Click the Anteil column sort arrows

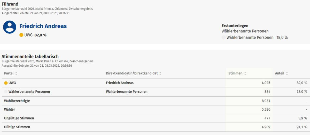pyautogui.click(x=287, y=74)
